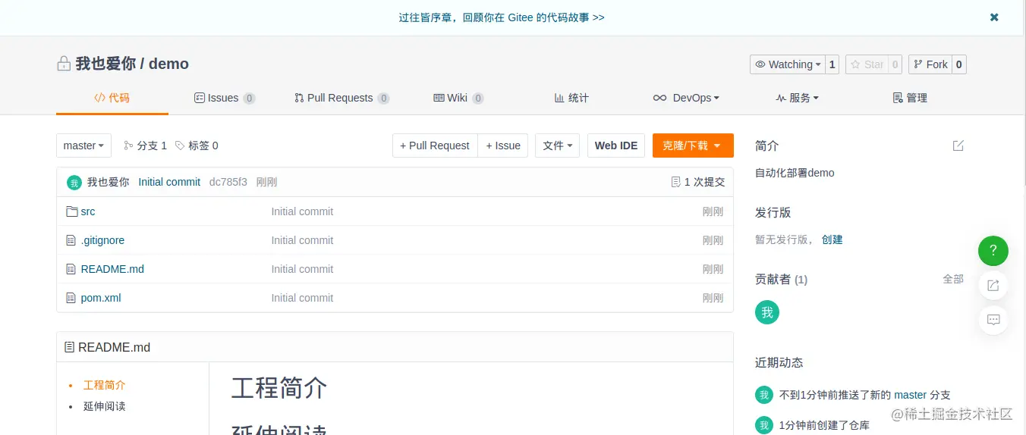
Task: View 分支 1 branches
Action: tap(145, 146)
